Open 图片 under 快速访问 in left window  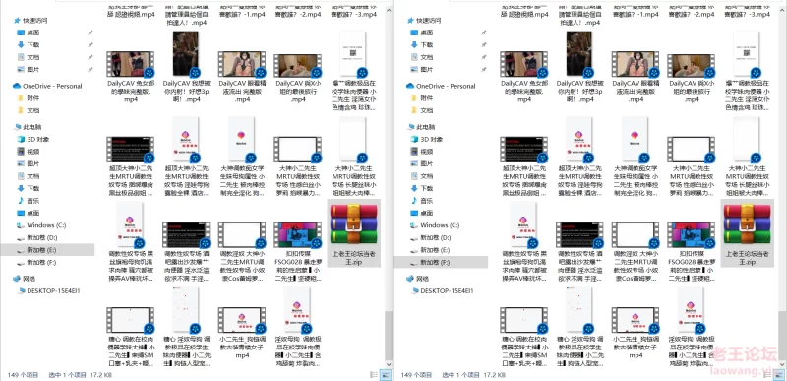29,69
